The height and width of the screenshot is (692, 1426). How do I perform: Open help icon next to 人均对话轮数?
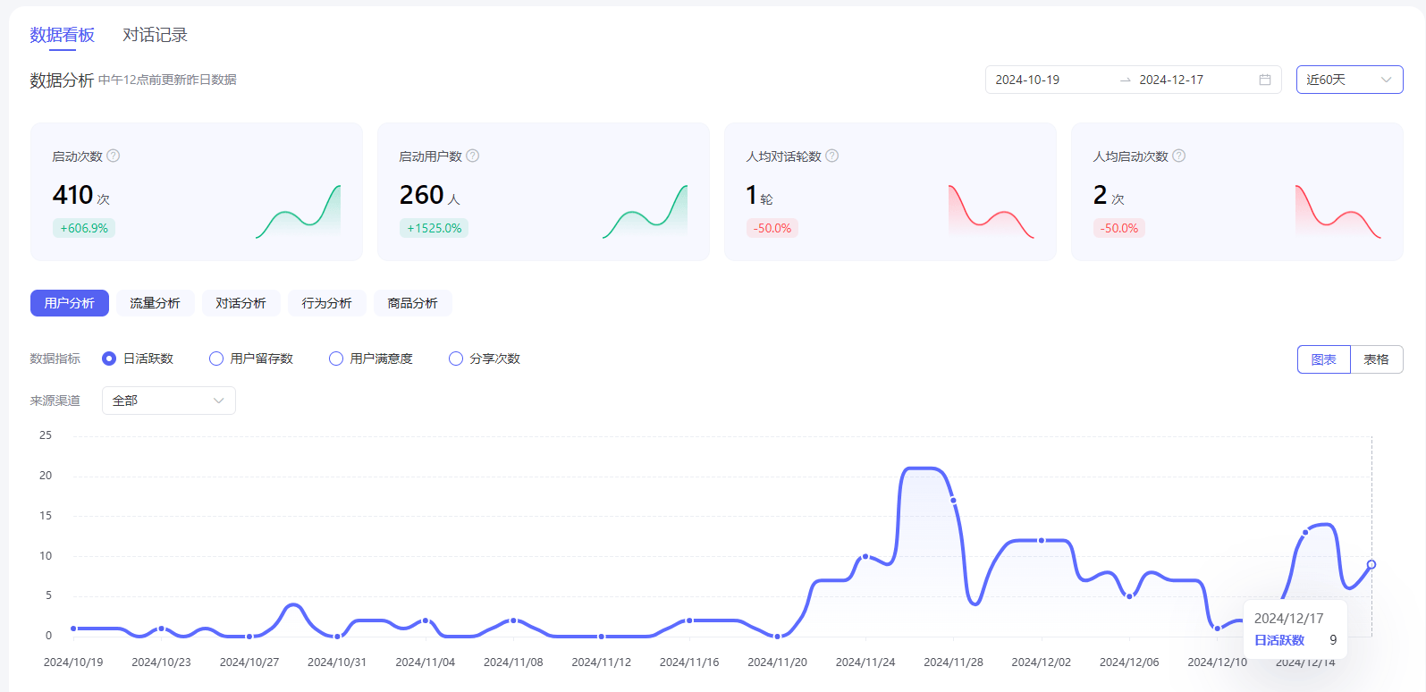pos(832,156)
